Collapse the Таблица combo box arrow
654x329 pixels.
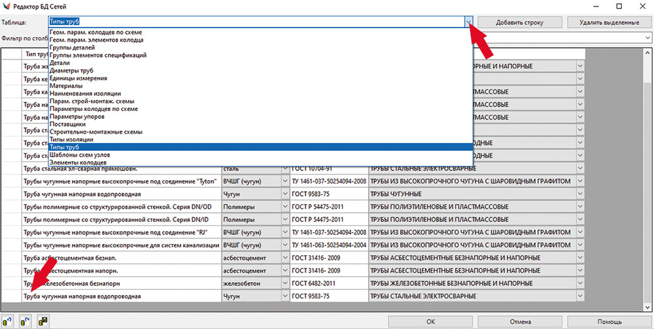pos(468,22)
